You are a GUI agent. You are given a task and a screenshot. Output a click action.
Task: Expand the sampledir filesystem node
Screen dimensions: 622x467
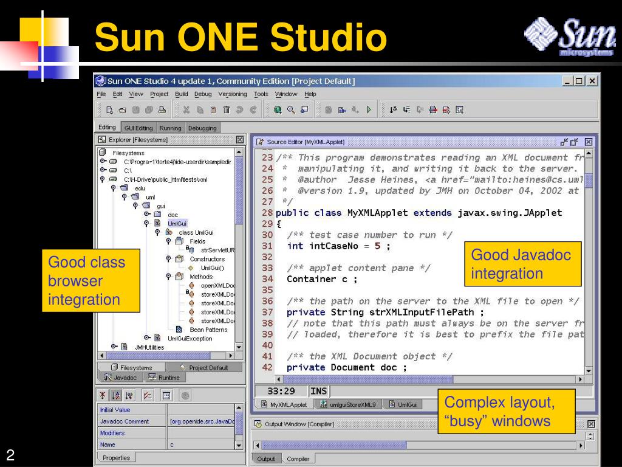click(x=103, y=161)
